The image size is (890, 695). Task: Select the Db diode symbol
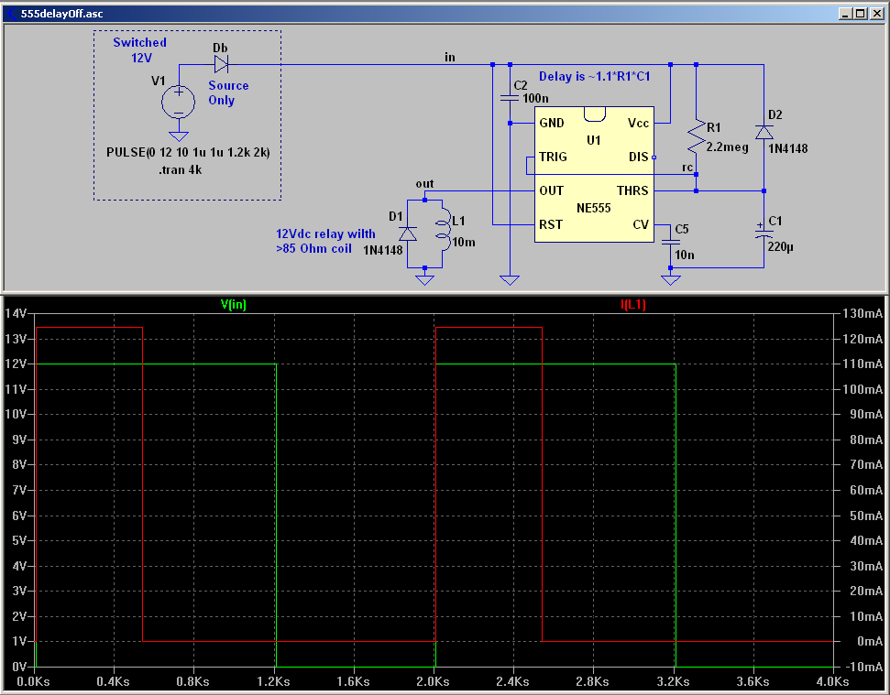coord(222,64)
